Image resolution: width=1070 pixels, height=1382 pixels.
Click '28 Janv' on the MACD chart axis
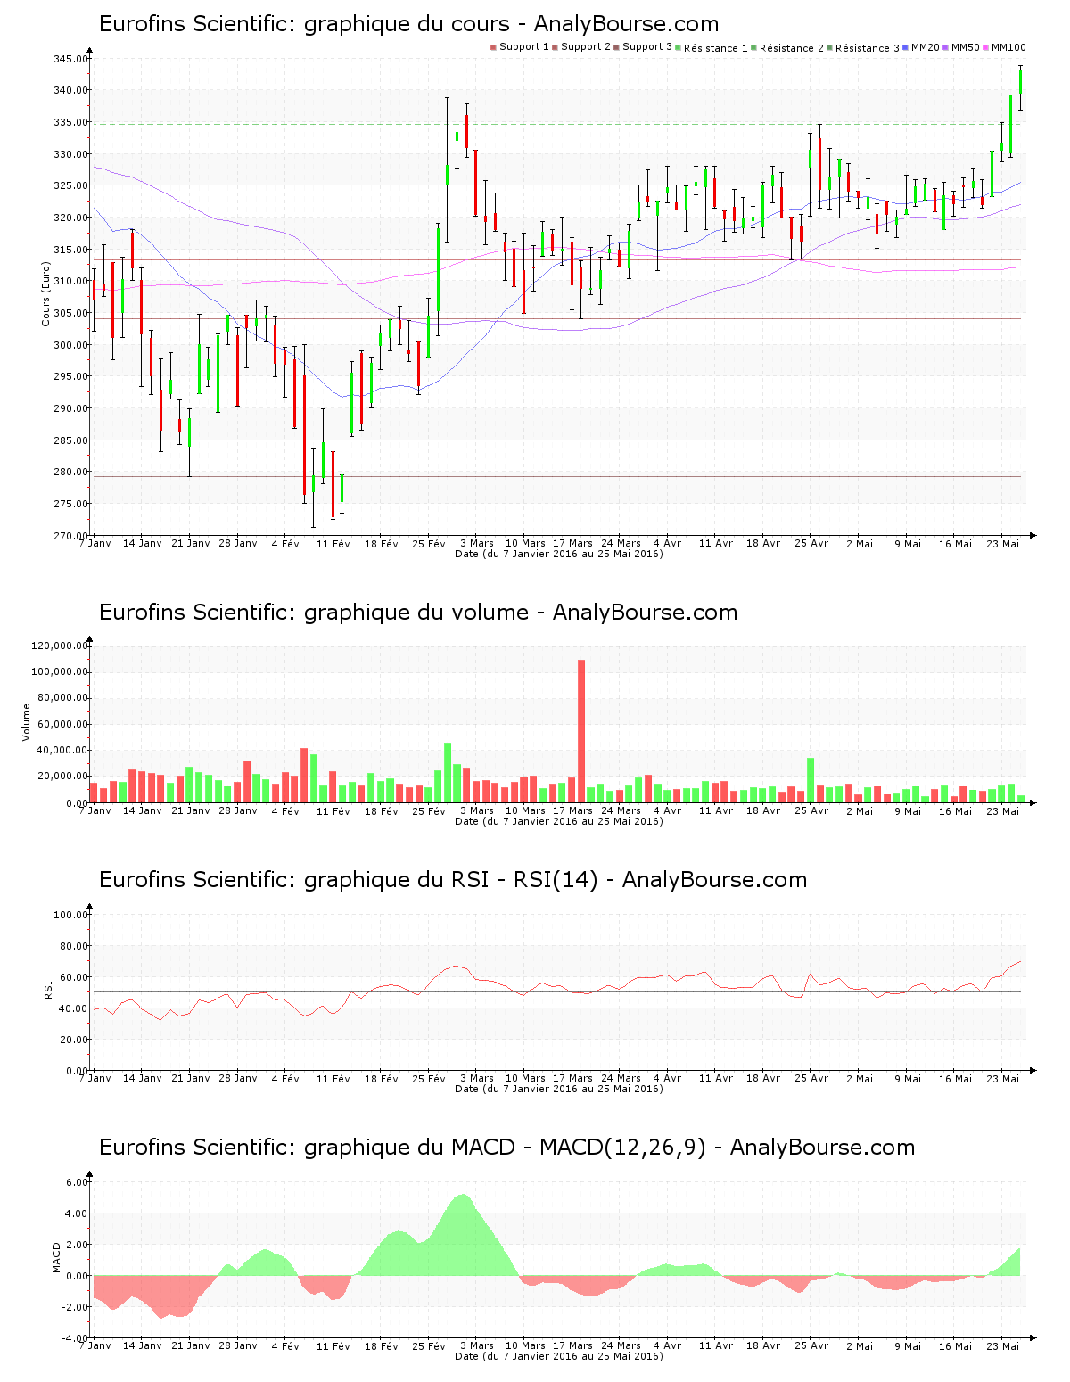coord(238,1345)
